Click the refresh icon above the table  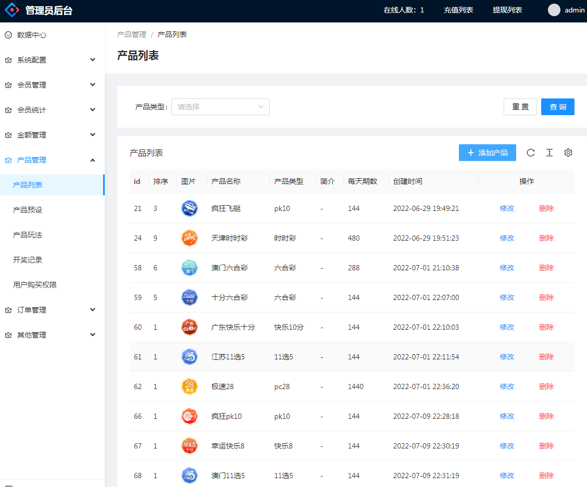[x=531, y=153]
